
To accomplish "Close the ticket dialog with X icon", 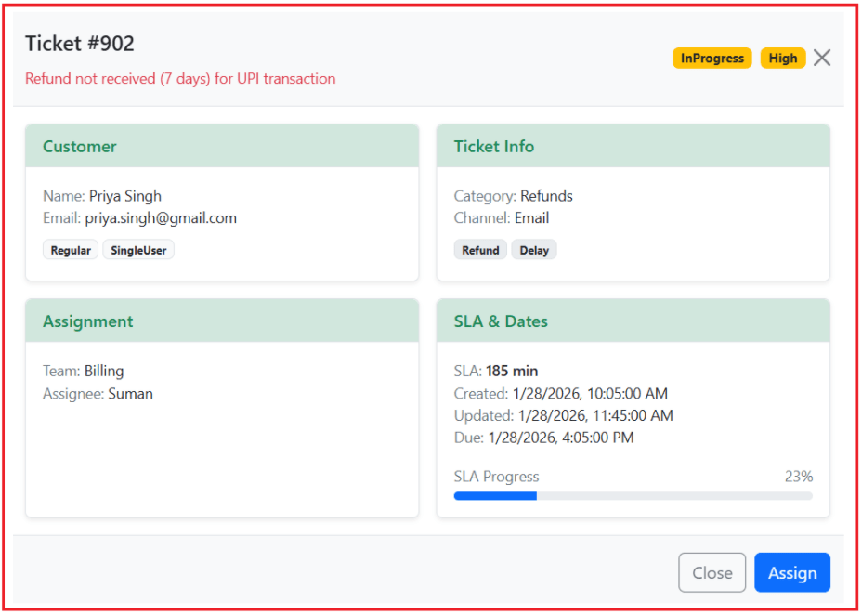I will 822,58.
